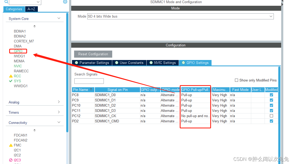
Task: Click the Pin Name sort arrow icon
Action: [91, 89]
